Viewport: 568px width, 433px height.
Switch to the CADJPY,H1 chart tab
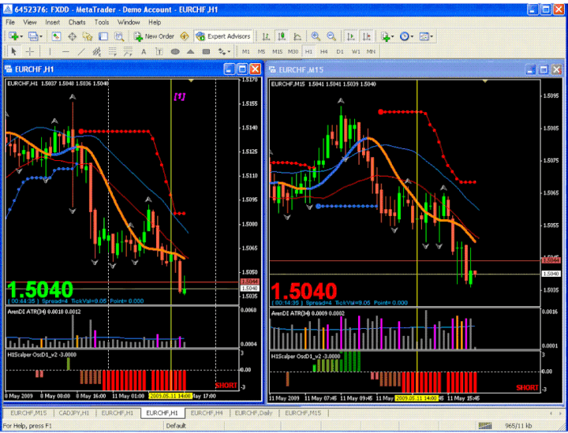pyautogui.click(x=73, y=412)
